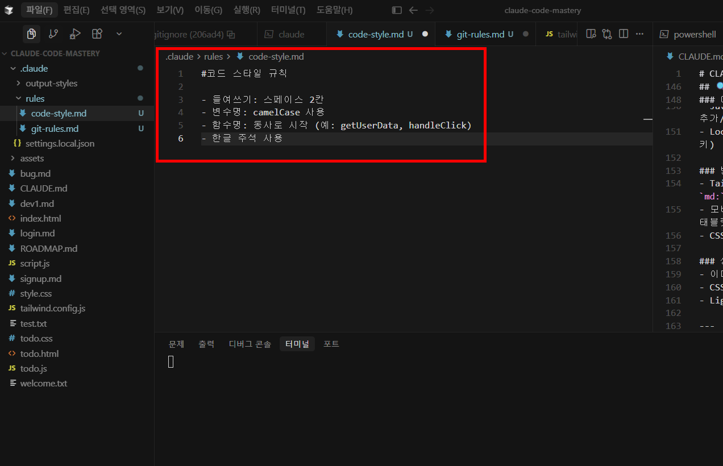The height and width of the screenshot is (466, 723).
Task: Place cursor on '- 한글 주석 사용' line
Action: [242, 138]
